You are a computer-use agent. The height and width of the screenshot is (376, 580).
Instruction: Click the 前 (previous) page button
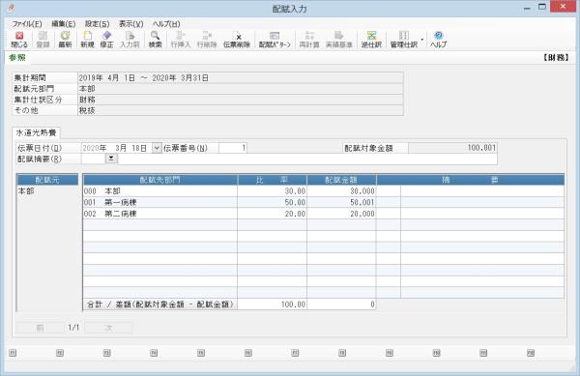tap(40, 328)
